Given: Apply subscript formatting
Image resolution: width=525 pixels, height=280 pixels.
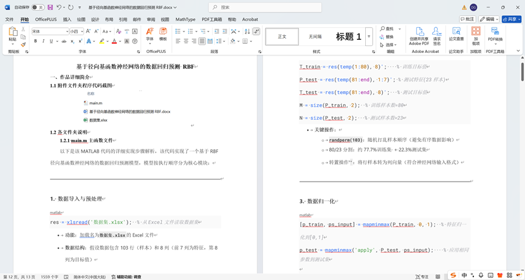Looking at the screenshot, I should point(72,41).
